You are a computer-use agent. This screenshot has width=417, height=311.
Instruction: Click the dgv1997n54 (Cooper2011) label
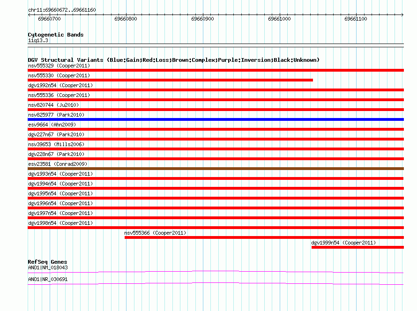click(60, 213)
